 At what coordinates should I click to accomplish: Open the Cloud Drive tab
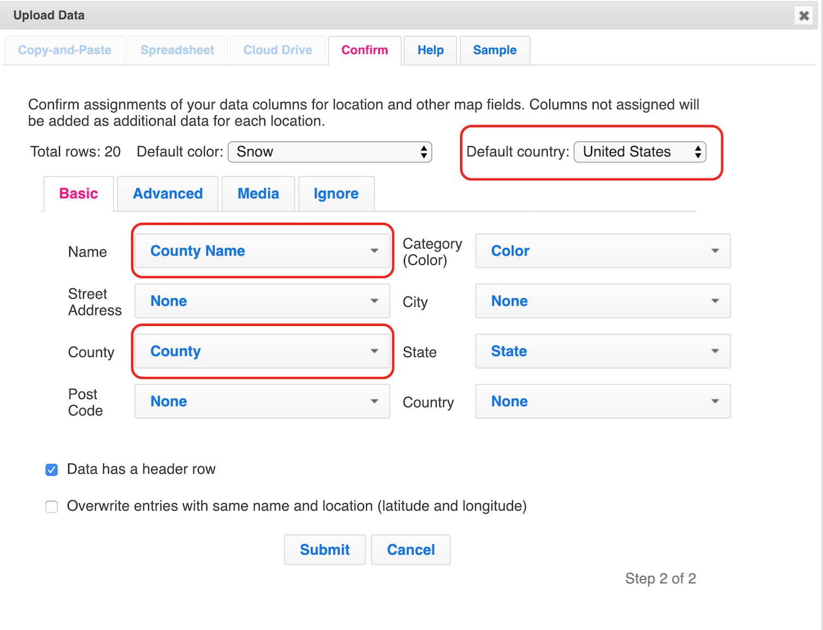coord(278,50)
